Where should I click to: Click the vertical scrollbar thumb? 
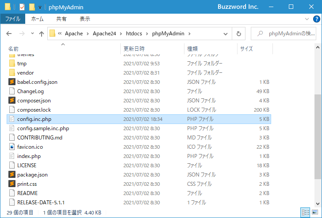(318, 137)
